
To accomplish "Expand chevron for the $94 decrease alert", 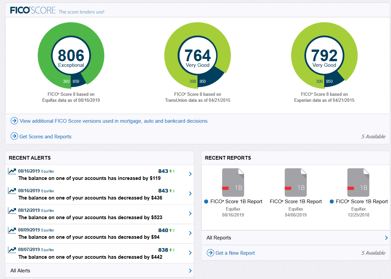I will [x=190, y=233].
